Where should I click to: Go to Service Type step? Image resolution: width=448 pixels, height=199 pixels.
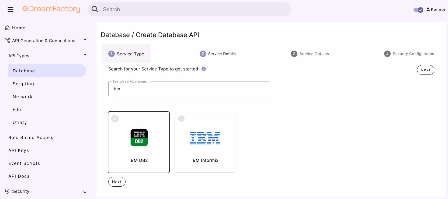tap(126, 54)
